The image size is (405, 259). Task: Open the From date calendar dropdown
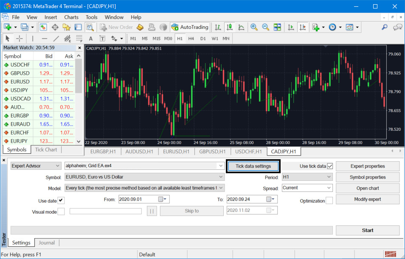[163, 199]
